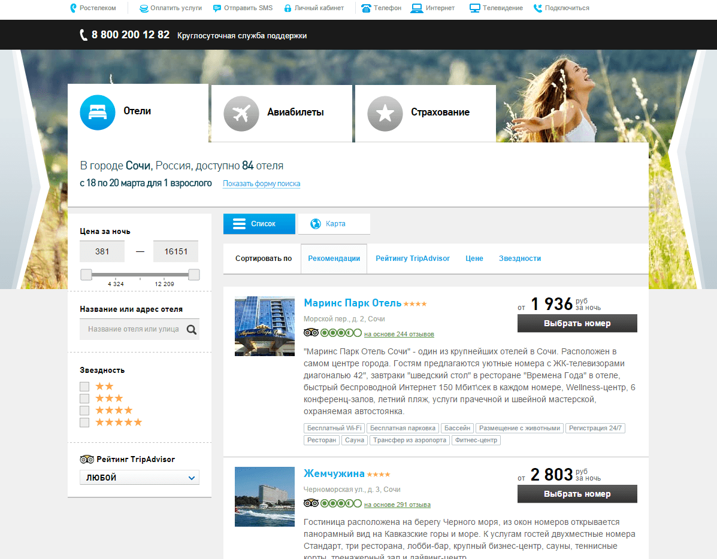Switch to the Авиабилеты tab

click(282, 113)
